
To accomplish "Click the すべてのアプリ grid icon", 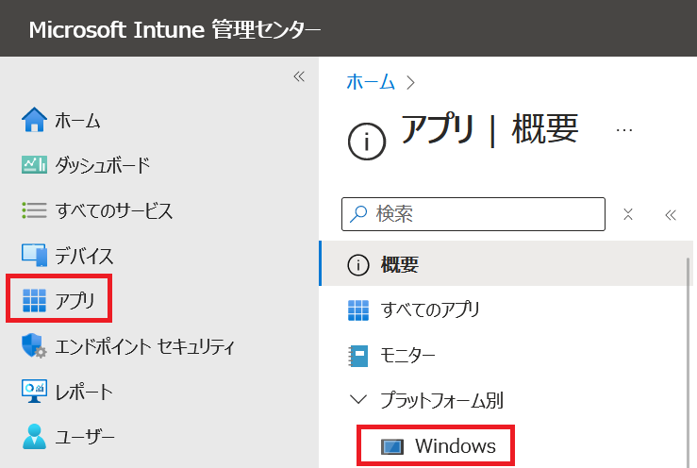I will tap(358, 310).
